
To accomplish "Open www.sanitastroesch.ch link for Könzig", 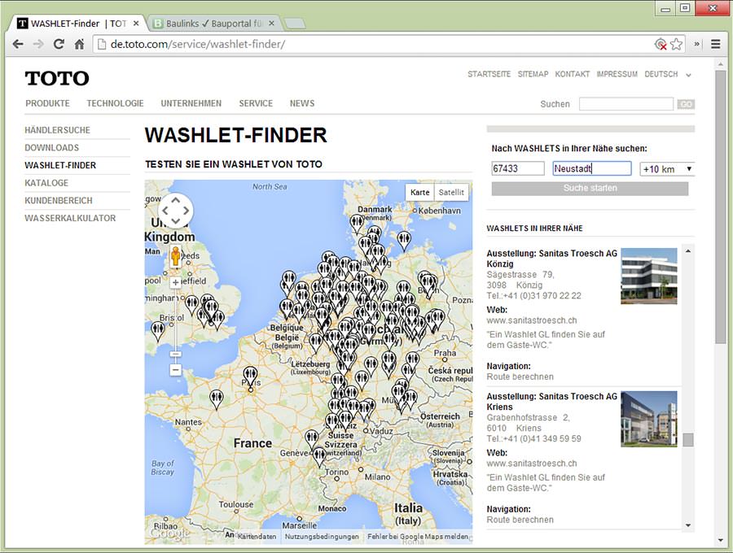I will [x=532, y=320].
